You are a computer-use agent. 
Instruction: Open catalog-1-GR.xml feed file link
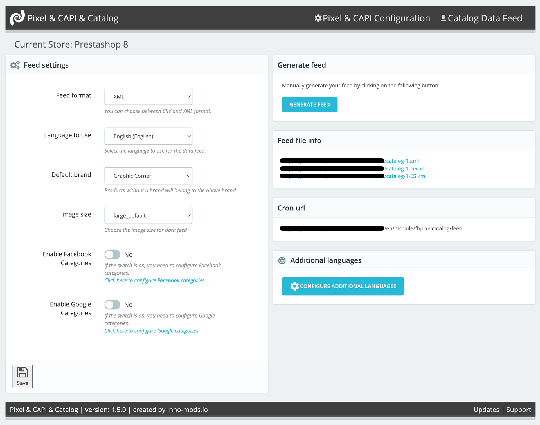tap(407, 168)
